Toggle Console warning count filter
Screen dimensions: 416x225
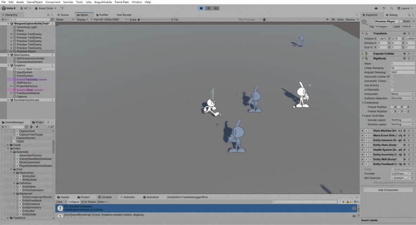pos(349,202)
